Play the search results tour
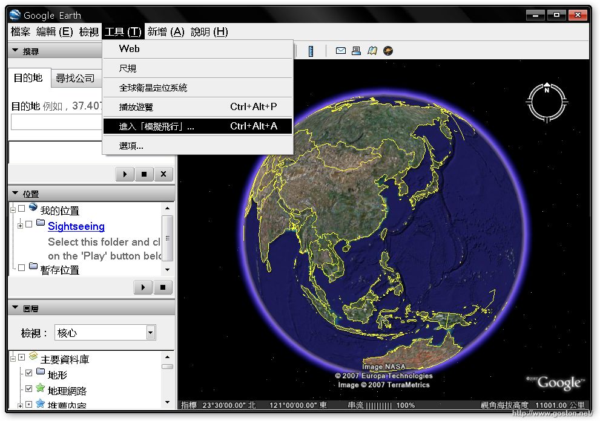The height and width of the screenshot is (421, 600). pos(125,174)
